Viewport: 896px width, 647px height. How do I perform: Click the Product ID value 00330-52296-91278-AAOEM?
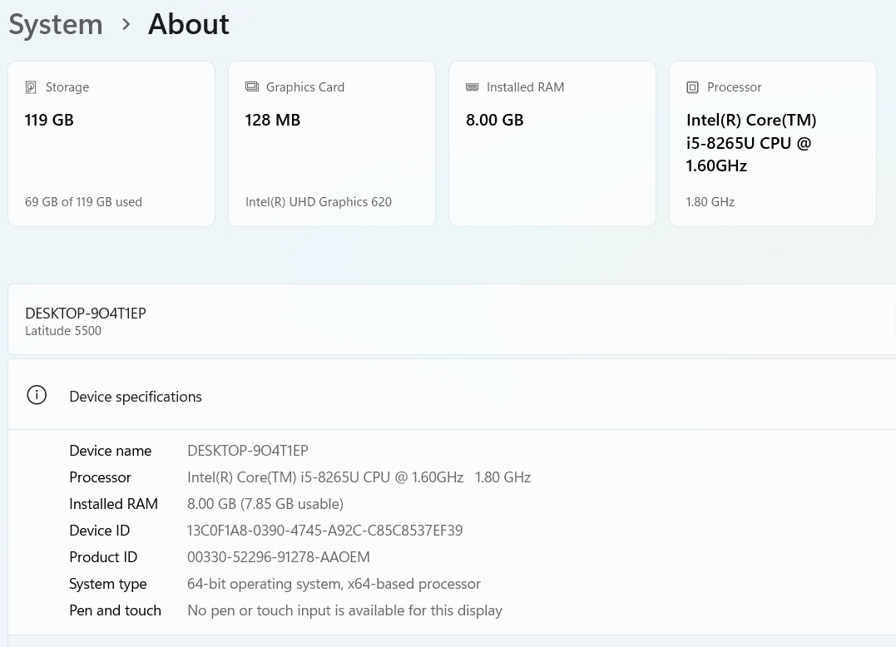tap(278, 557)
